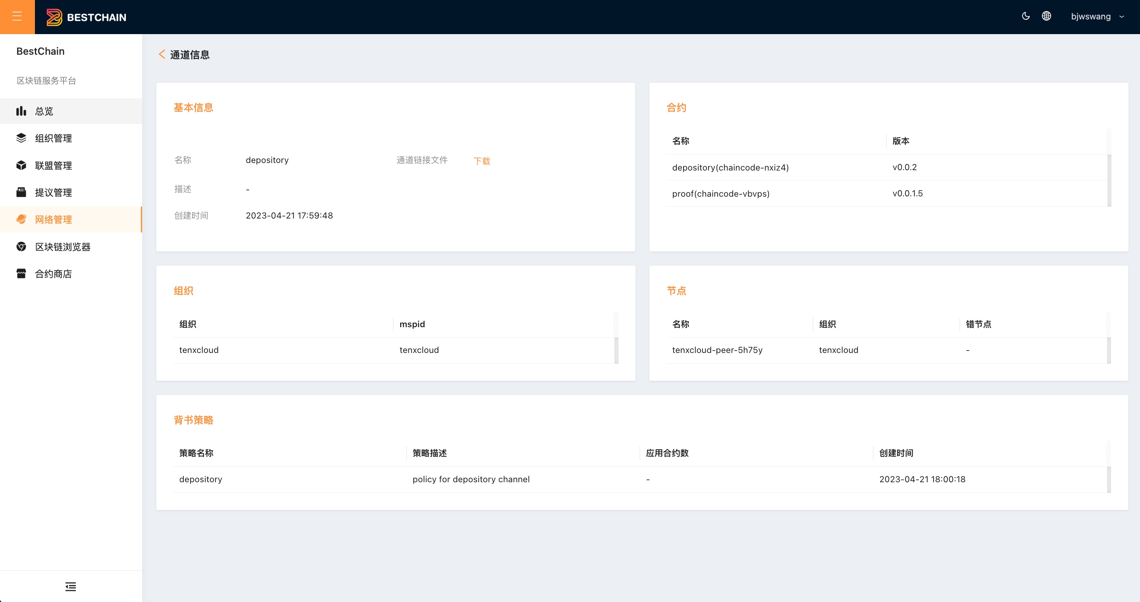Click the tenxcloud organization cell in 节点 table
This screenshot has width=1140, height=602.
pyautogui.click(x=838, y=350)
